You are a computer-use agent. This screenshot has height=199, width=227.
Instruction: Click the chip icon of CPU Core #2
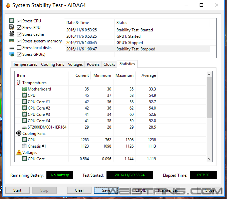(24, 108)
